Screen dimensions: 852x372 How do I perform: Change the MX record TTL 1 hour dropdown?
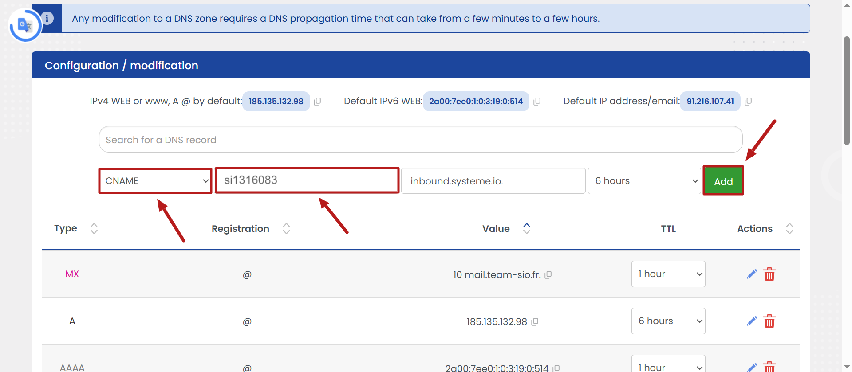pyautogui.click(x=668, y=274)
